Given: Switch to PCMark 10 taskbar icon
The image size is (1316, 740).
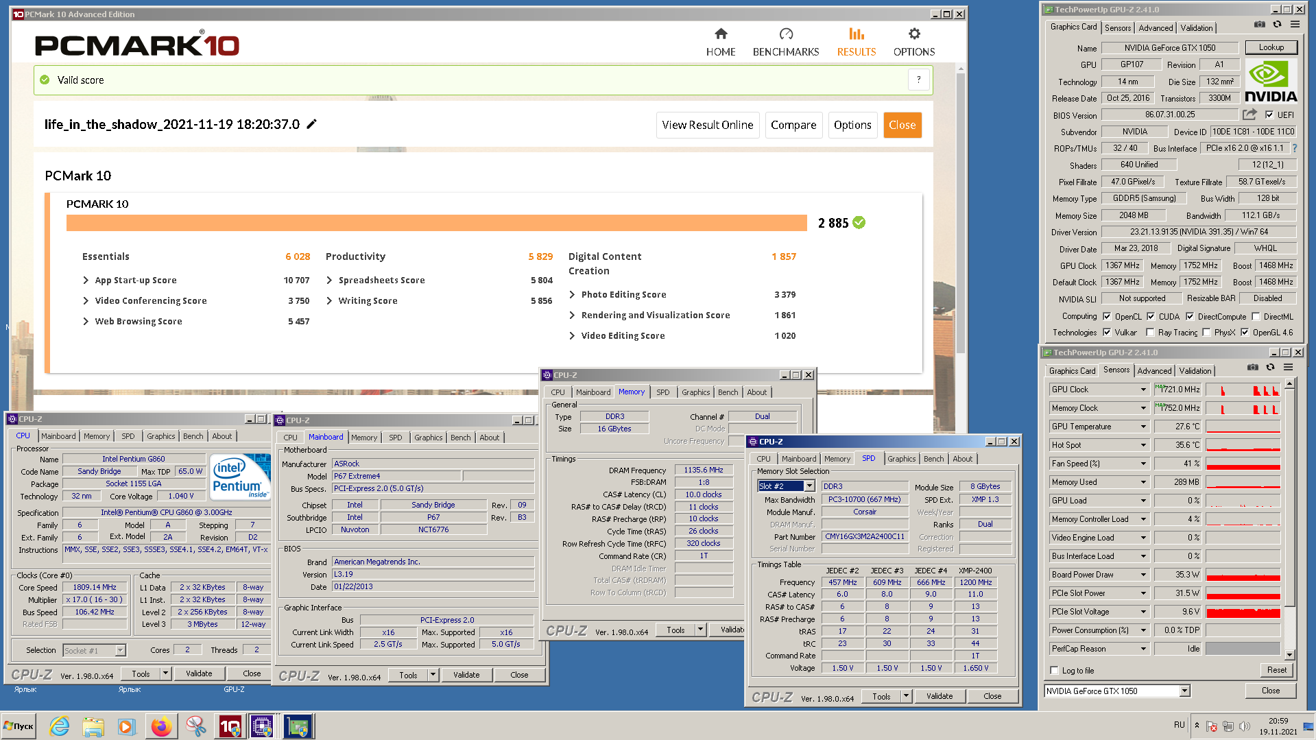Looking at the screenshot, I should pyautogui.click(x=230, y=726).
